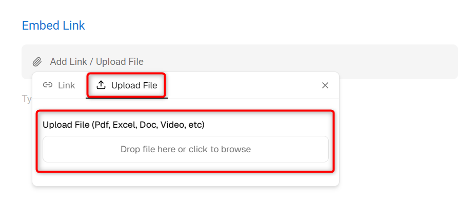Image resolution: width=475 pixels, height=212 pixels.
Task: Click the drop file browse area
Action: [185, 149]
